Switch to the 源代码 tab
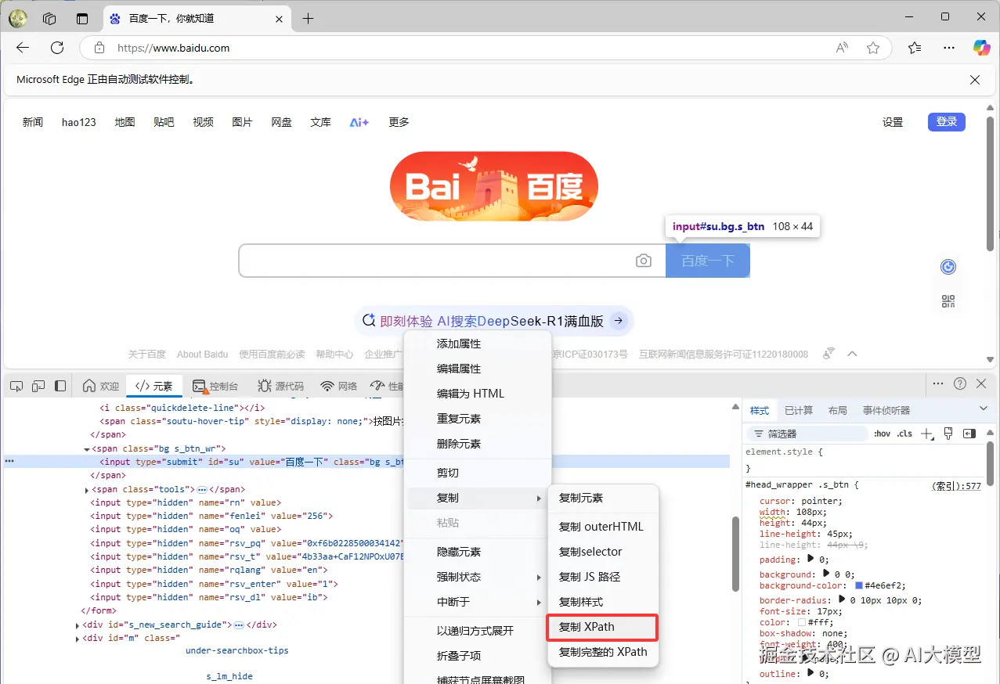Image resolution: width=1000 pixels, height=684 pixels. (280, 386)
